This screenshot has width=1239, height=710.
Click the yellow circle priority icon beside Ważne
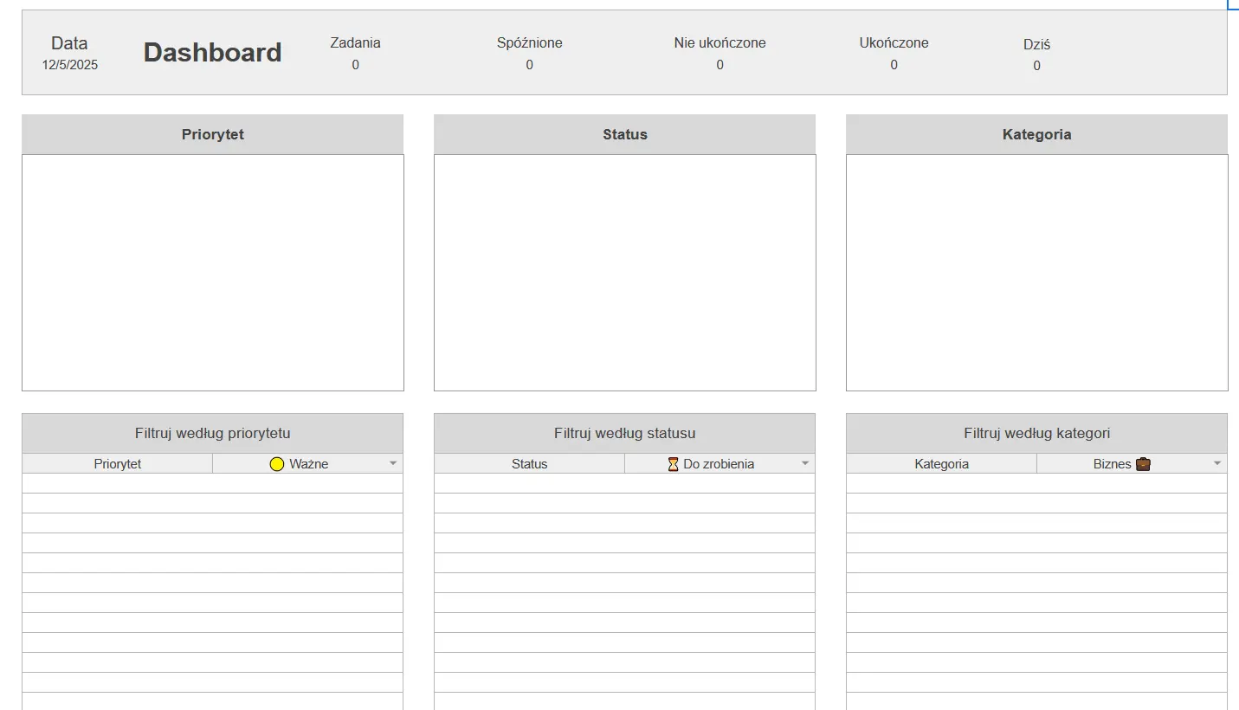(276, 463)
